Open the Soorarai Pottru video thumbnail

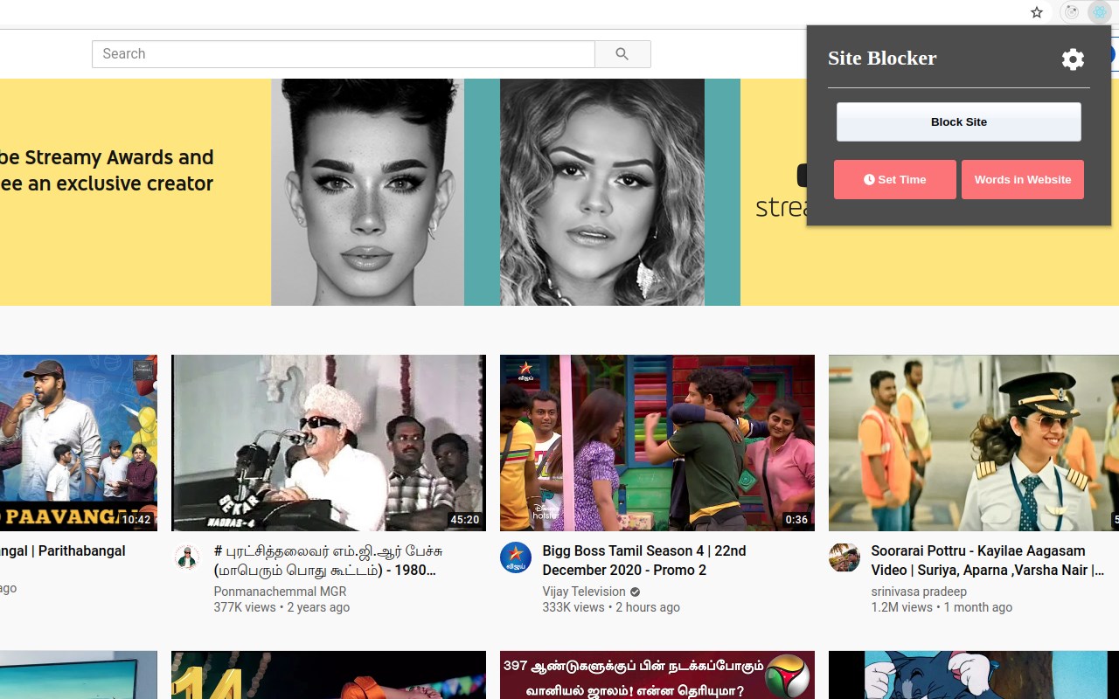(974, 443)
